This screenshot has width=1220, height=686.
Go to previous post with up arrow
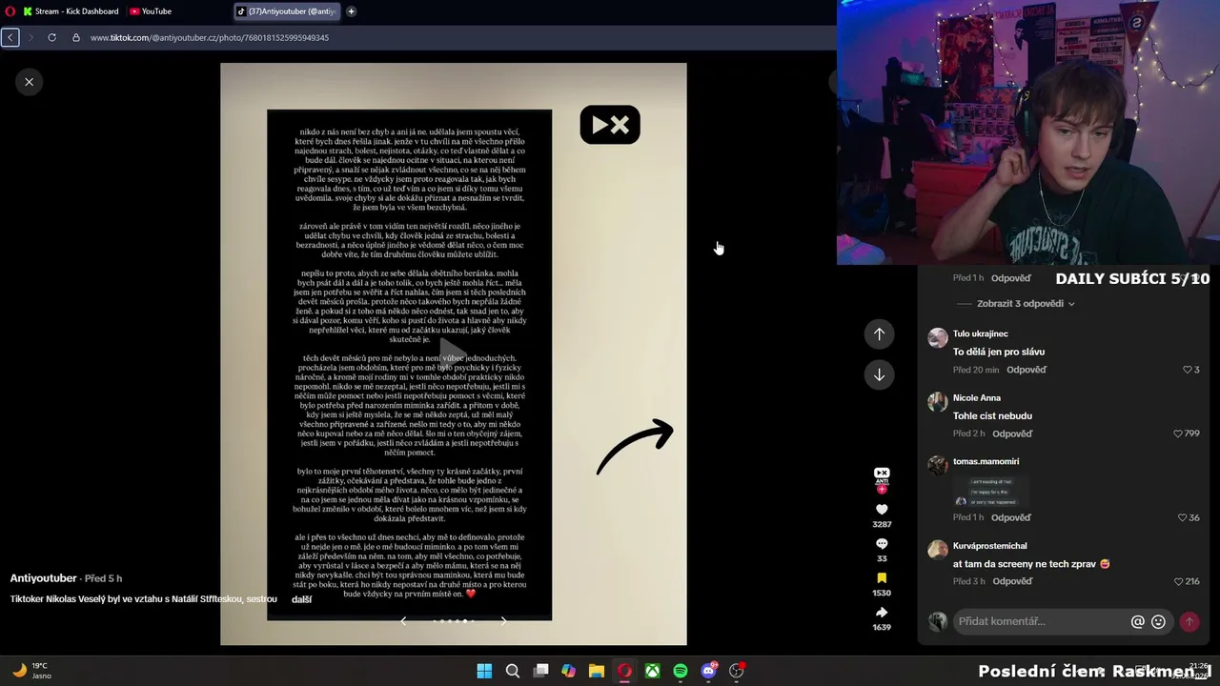pyautogui.click(x=879, y=334)
